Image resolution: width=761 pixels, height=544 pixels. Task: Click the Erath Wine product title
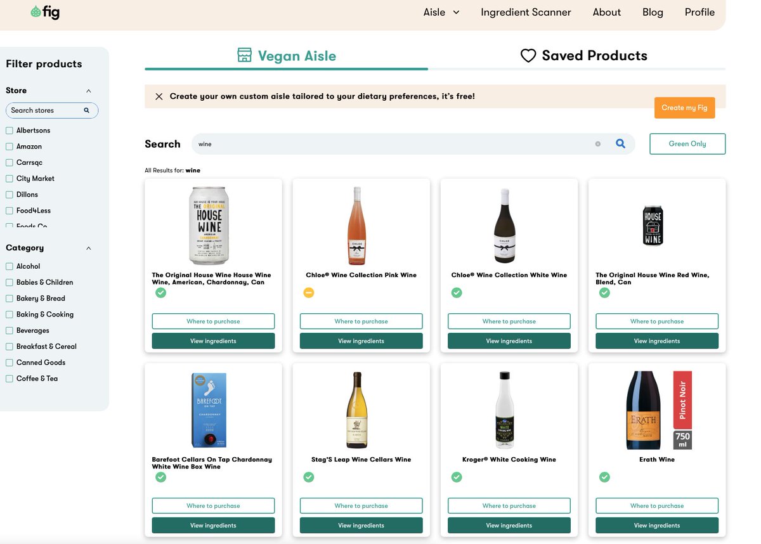[x=657, y=460]
